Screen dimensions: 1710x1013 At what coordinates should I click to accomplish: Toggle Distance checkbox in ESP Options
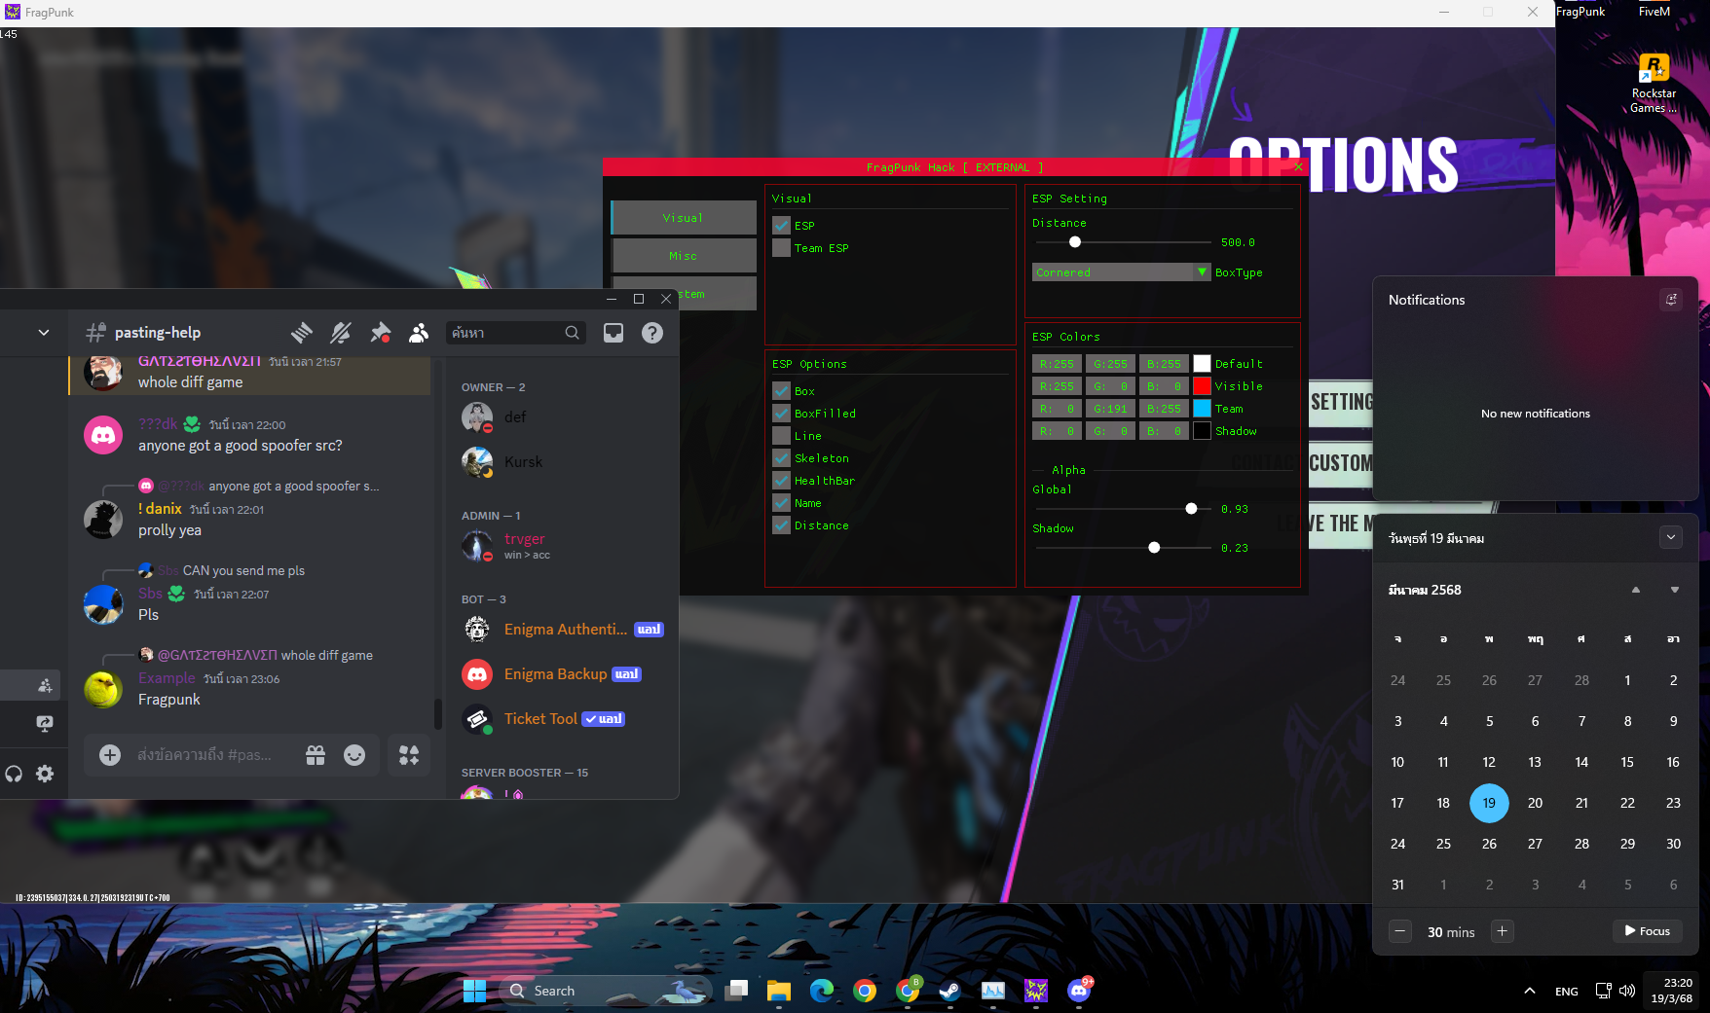click(x=781, y=525)
